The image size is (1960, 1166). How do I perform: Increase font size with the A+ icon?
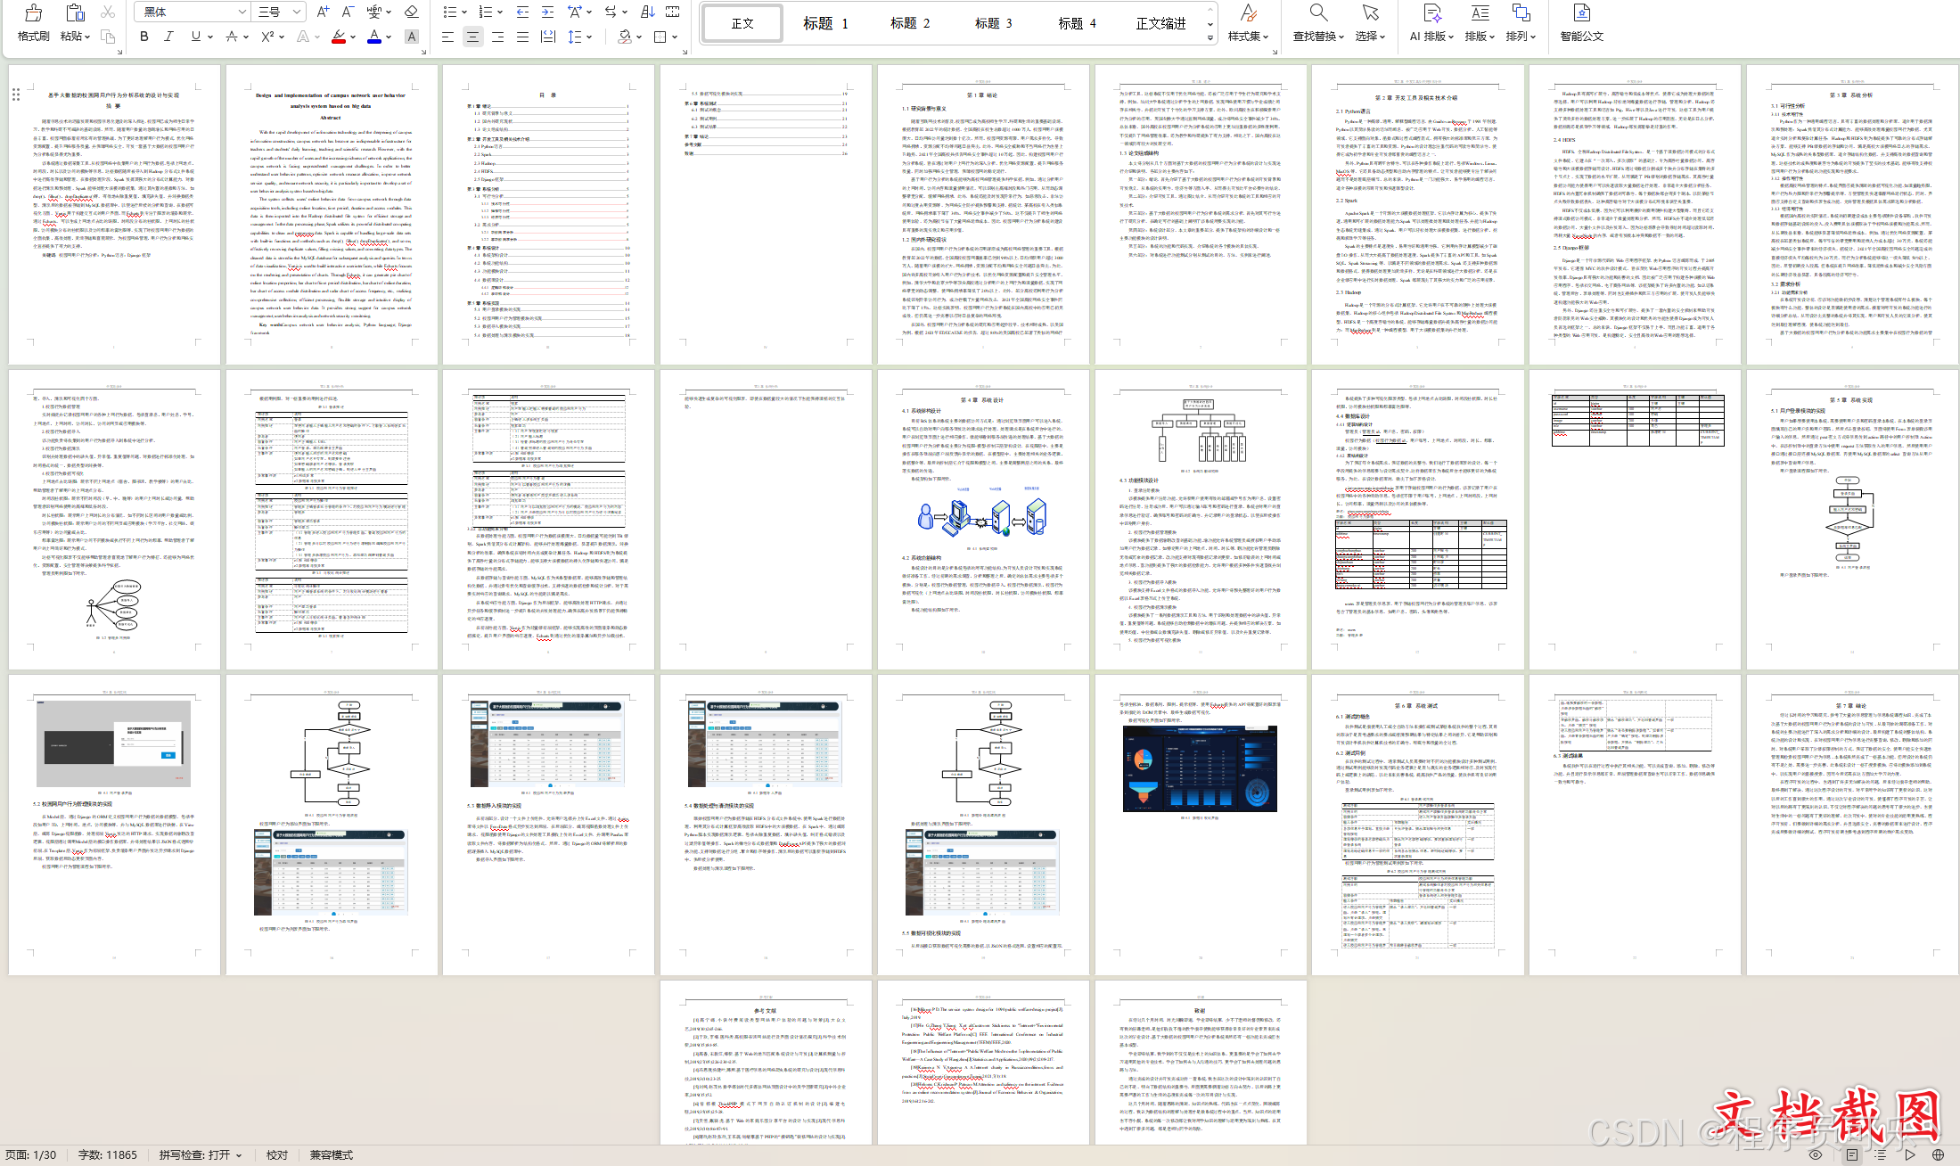[x=323, y=12]
